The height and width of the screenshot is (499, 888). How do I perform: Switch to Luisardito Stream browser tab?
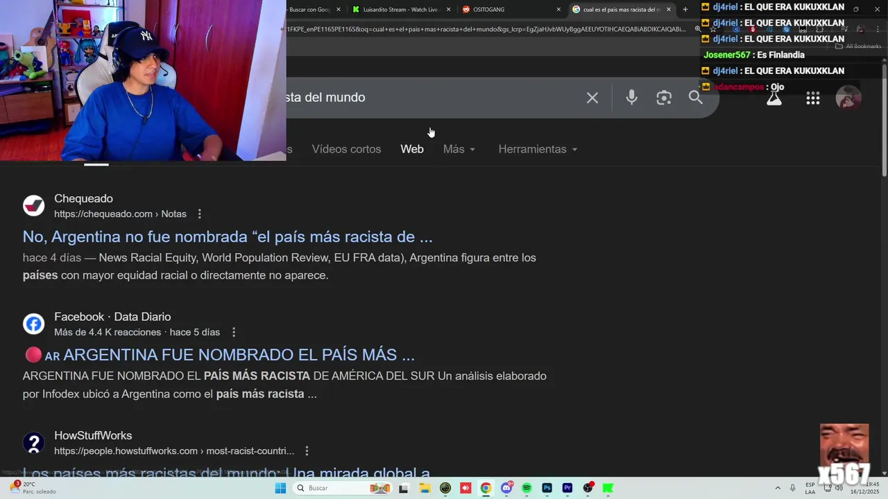tap(400, 10)
